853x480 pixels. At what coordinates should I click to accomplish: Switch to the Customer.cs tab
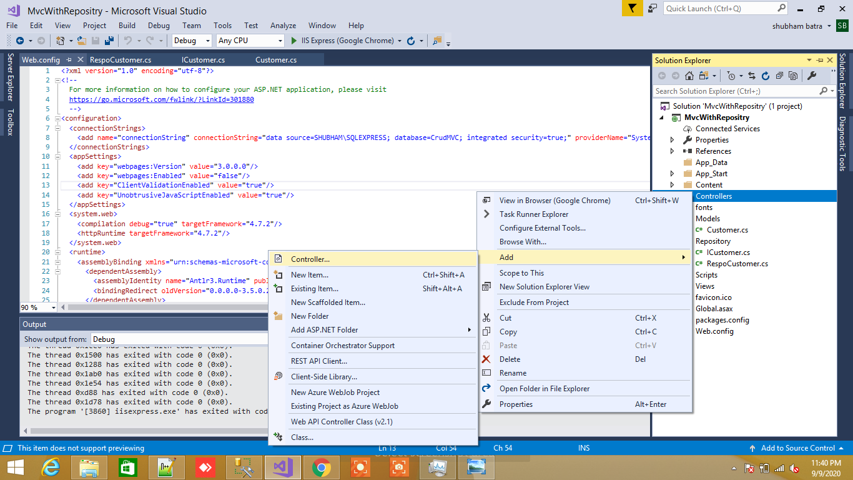pyautogui.click(x=276, y=60)
